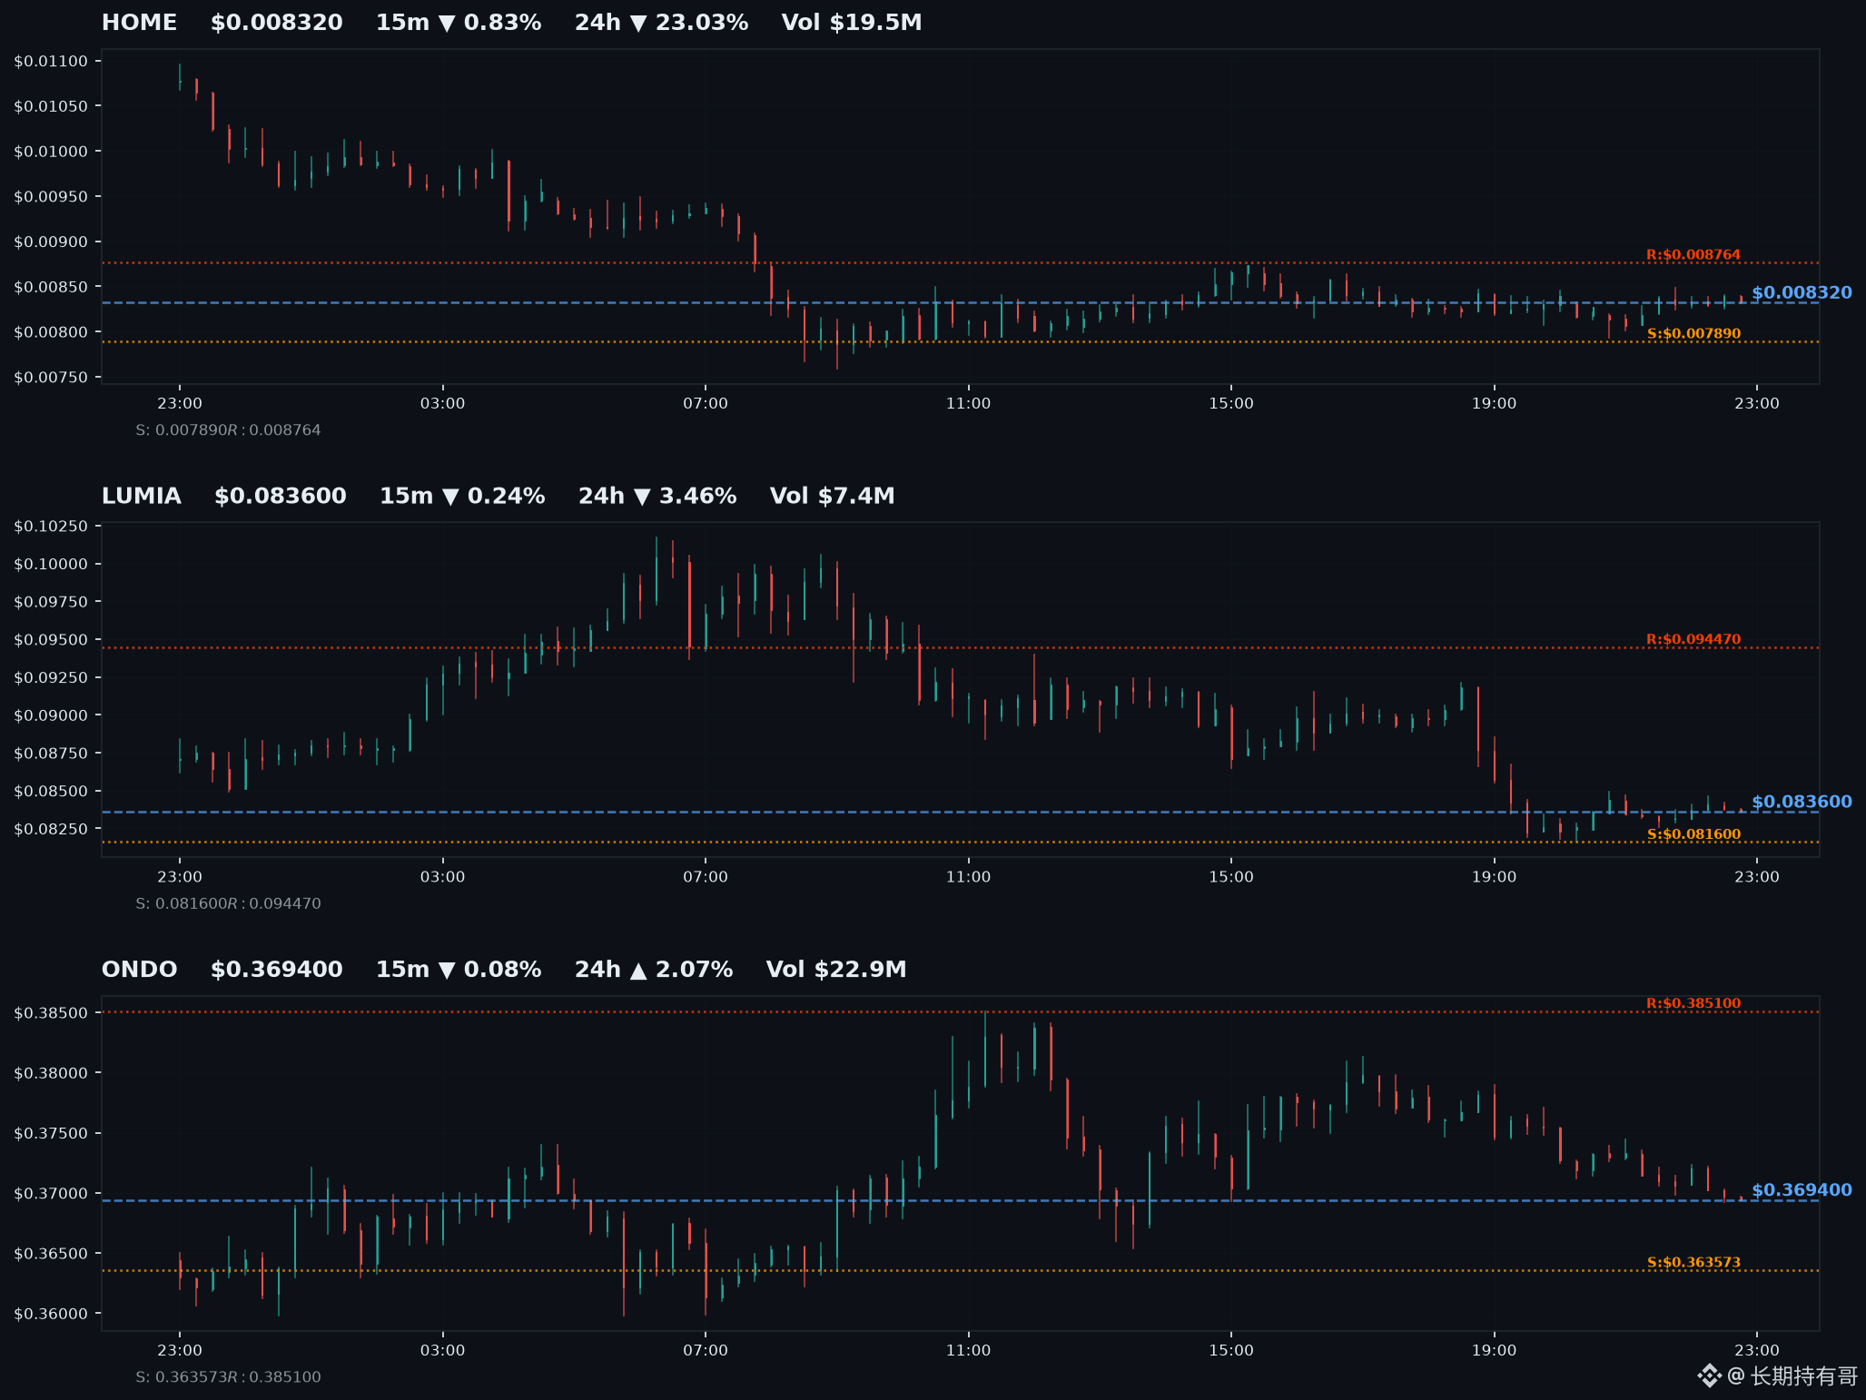Click the $0.10250 y-axis label
Image resolution: width=1866 pixels, height=1400 pixels.
pyautogui.click(x=51, y=527)
